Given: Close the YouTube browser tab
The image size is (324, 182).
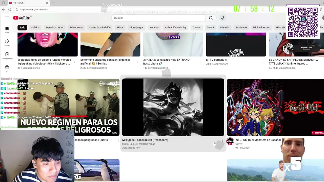Looking at the screenshot, I should [x=47, y=3].
